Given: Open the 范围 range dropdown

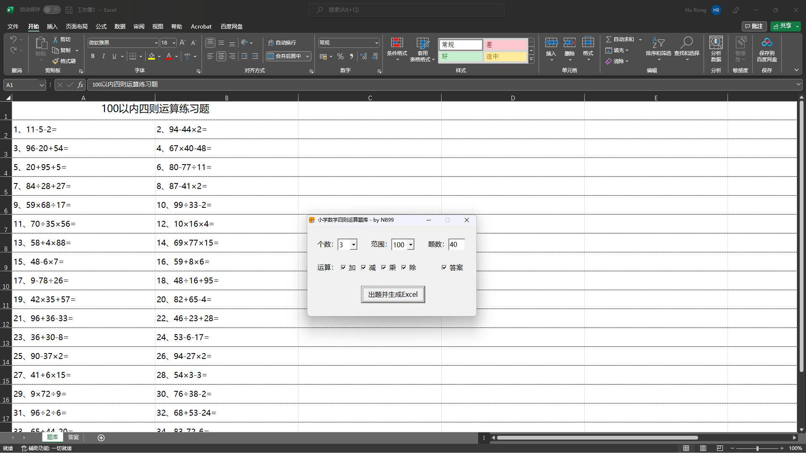Looking at the screenshot, I should pos(411,245).
